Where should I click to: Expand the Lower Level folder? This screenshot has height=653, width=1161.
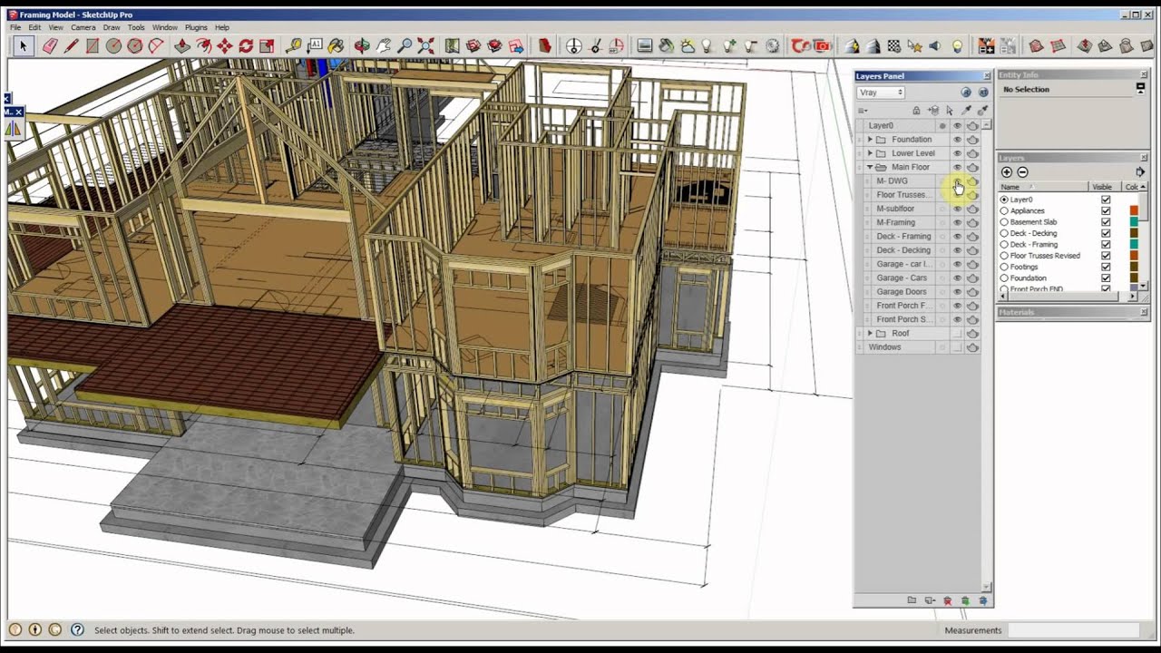pyautogui.click(x=870, y=153)
